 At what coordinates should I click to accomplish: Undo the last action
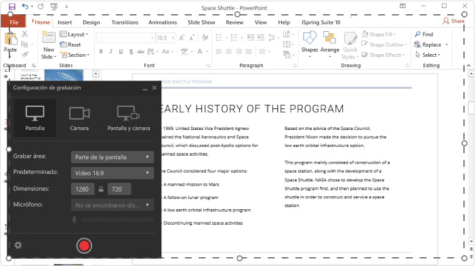point(25,7)
